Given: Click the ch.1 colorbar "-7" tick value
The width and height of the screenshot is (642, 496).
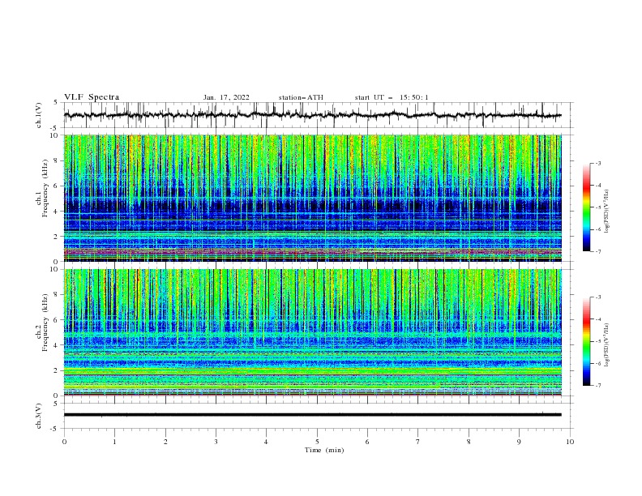Looking at the screenshot, I should coord(598,251).
